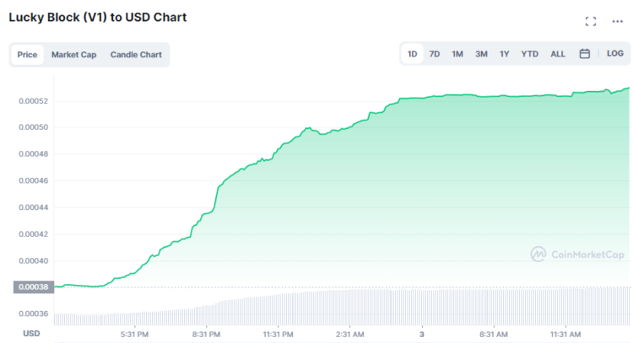Click the 5:31 PM axis label
This screenshot has width=633, height=343.
[134, 335]
